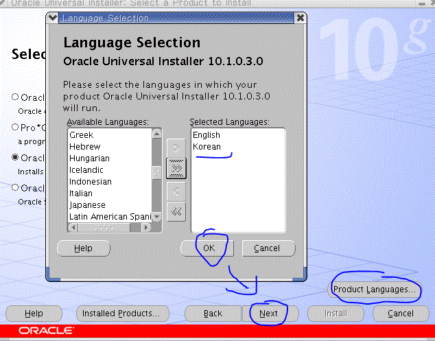The image size is (435, 341).
Task: Go Back in the installer window
Action: [213, 314]
